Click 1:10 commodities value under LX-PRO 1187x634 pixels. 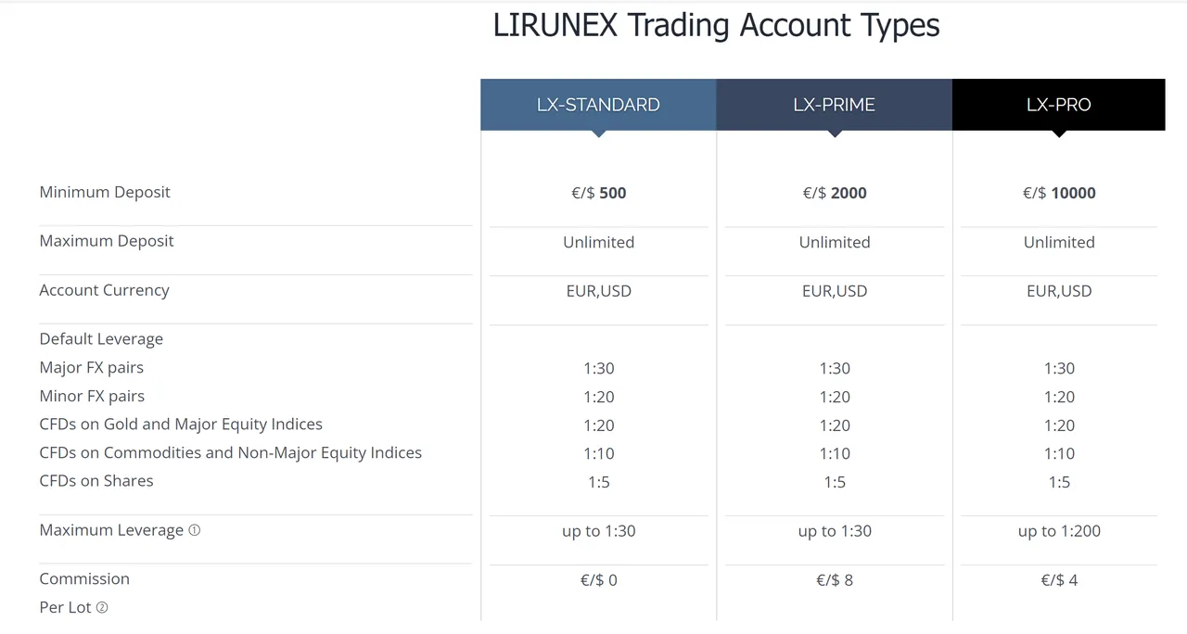[x=1059, y=453]
